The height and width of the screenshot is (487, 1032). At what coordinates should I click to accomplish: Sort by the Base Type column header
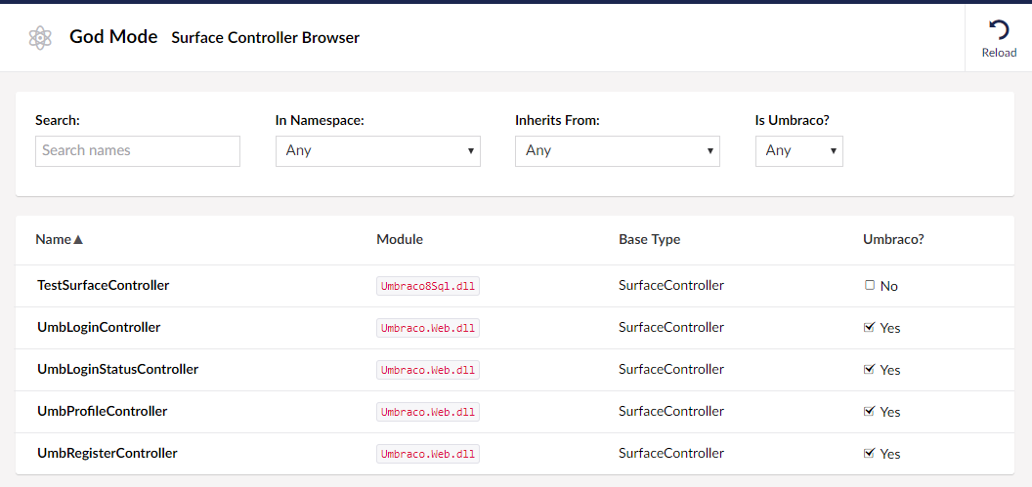650,240
